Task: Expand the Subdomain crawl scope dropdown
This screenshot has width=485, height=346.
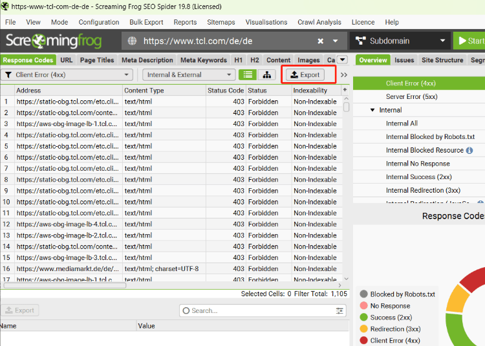Action: coord(400,41)
